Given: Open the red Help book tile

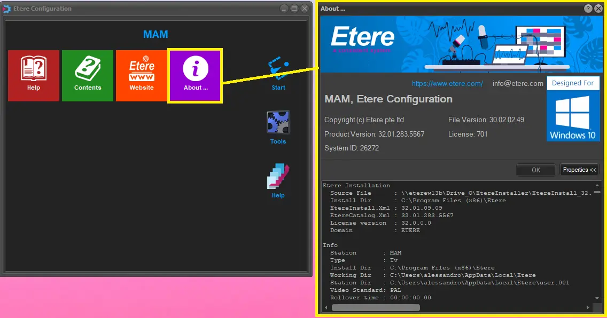Looking at the screenshot, I should click(34, 75).
